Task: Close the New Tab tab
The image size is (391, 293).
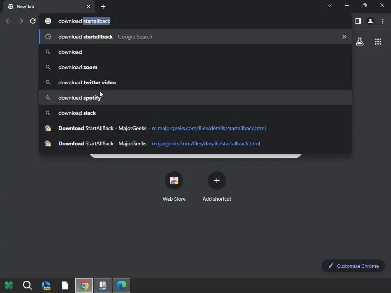Action: [89, 6]
